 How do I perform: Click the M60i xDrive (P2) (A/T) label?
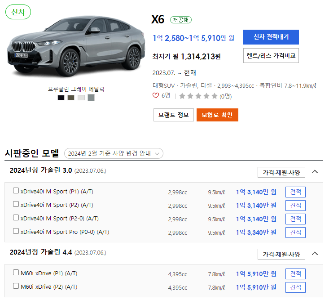[x=49, y=287]
